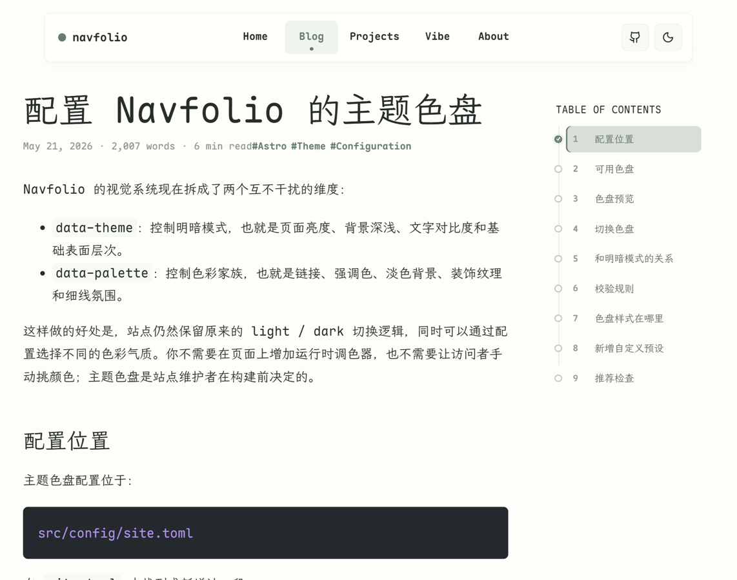Click the #Theme tag link
The image size is (737, 580).
point(308,146)
